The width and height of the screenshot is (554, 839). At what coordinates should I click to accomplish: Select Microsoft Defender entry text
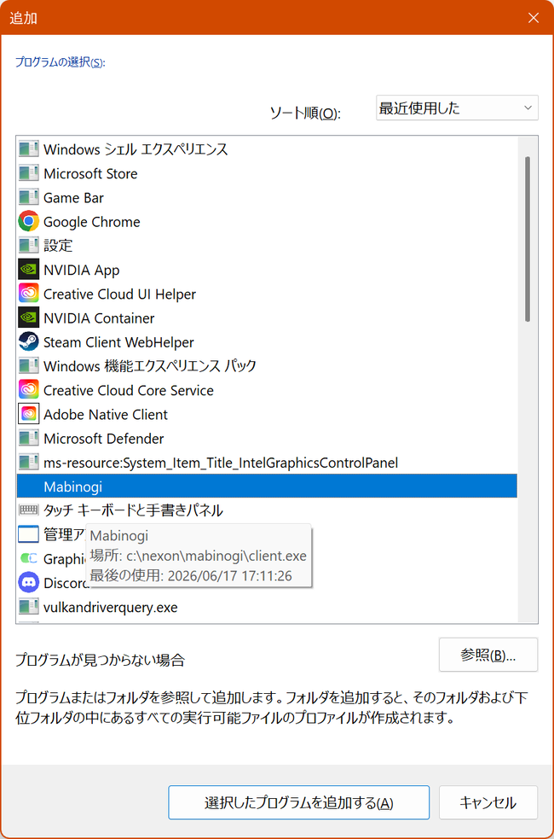104,438
